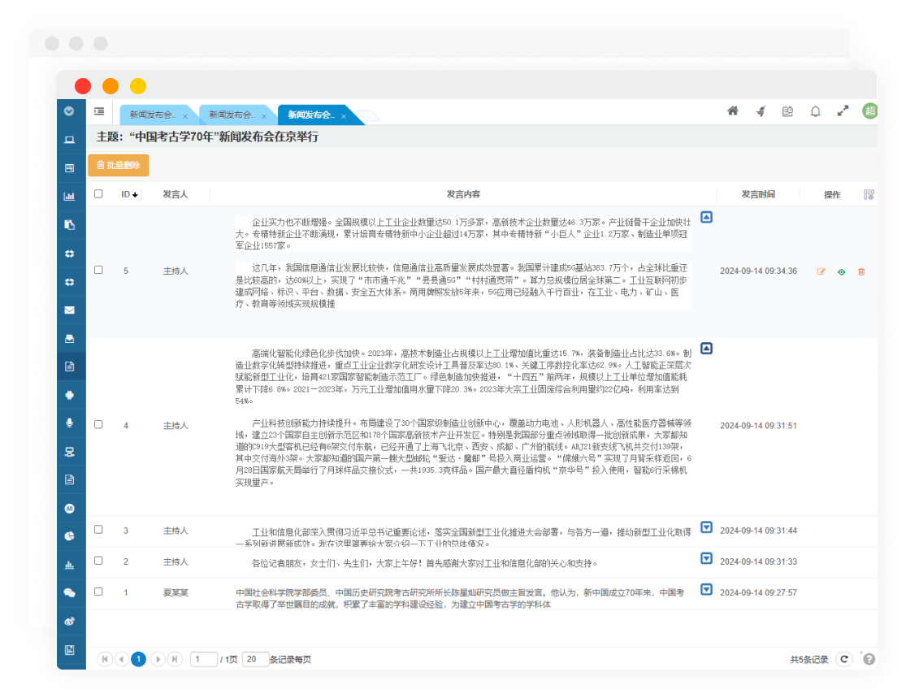Tick the checkbox for speaker 夏某某 row
Viewport: 906px width, 698px height.
(98, 592)
